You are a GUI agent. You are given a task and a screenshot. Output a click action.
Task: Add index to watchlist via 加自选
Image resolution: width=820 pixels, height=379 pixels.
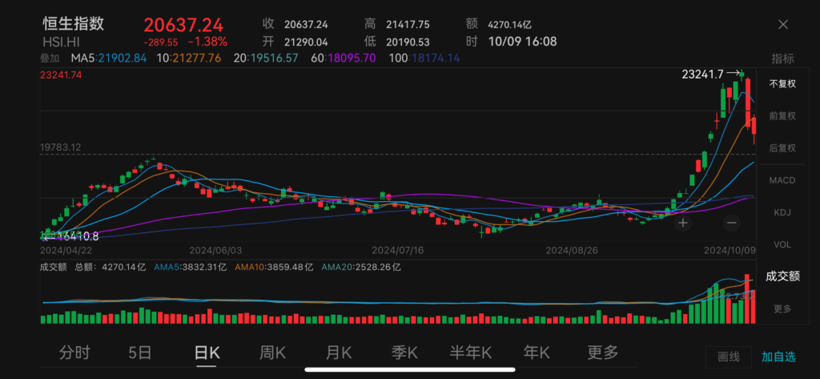click(x=778, y=357)
